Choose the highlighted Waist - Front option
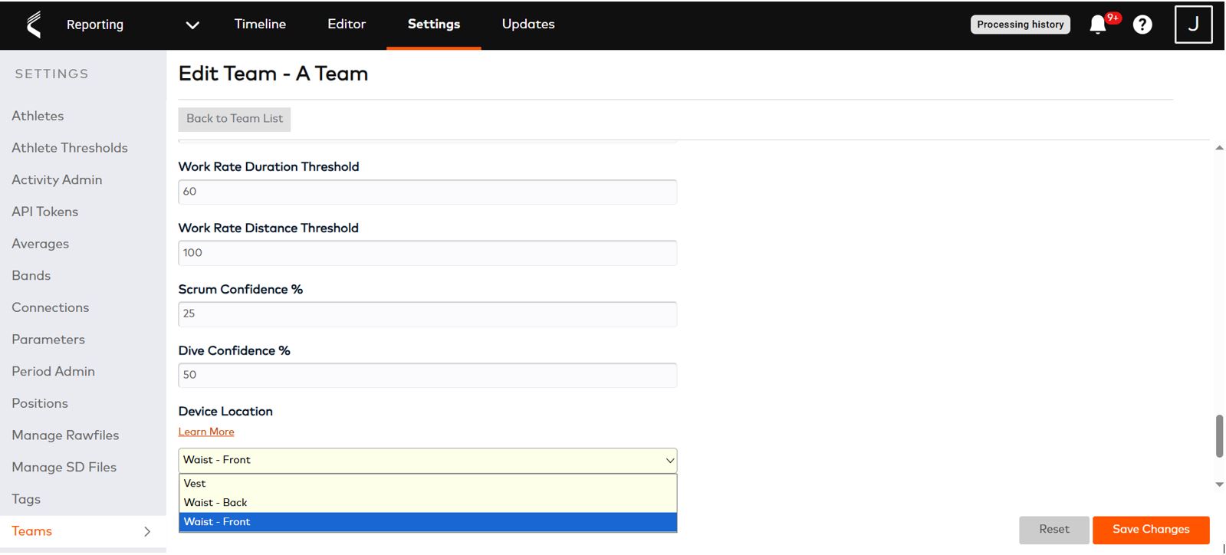 tap(428, 522)
